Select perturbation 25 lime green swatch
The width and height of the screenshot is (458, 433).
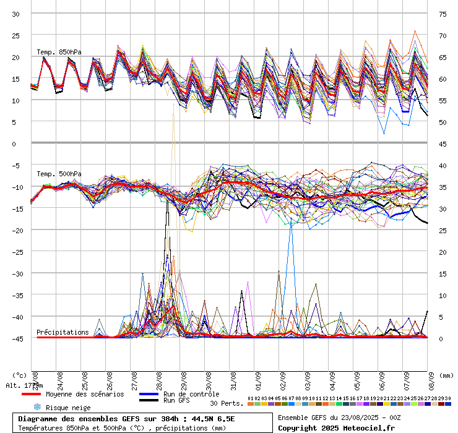pos(413,404)
